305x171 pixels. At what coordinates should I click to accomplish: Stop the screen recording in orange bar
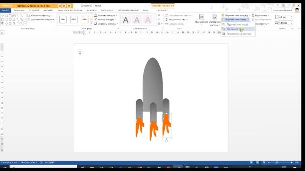[69, 6]
